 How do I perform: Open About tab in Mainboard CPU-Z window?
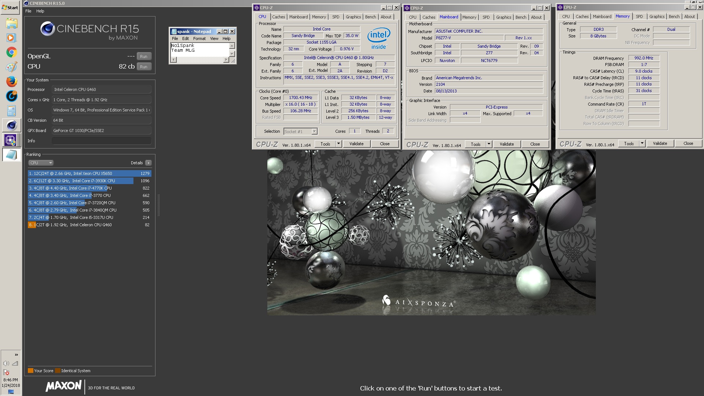pos(536,17)
